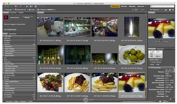Switch to the Collections tab
The image size is (177, 104).
pyautogui.click(x=12, y=34)
